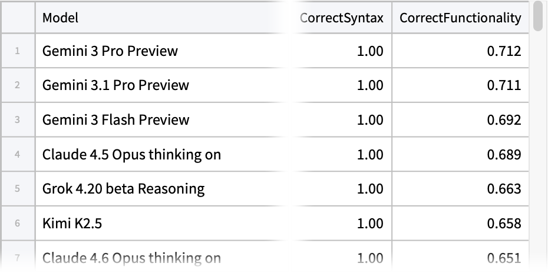
Task: Click row number 5 header
Action: click(x=18, y=189)
